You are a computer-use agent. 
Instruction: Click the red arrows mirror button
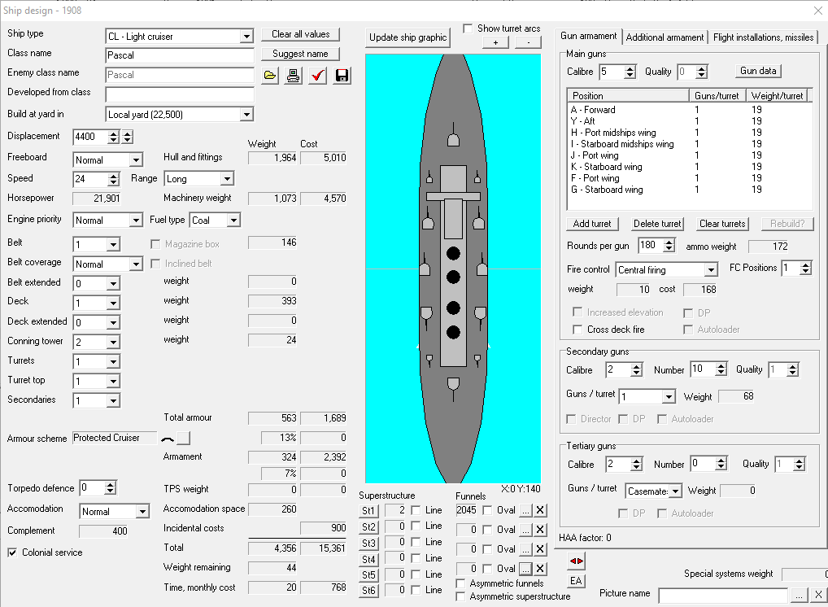click(576, 561)
